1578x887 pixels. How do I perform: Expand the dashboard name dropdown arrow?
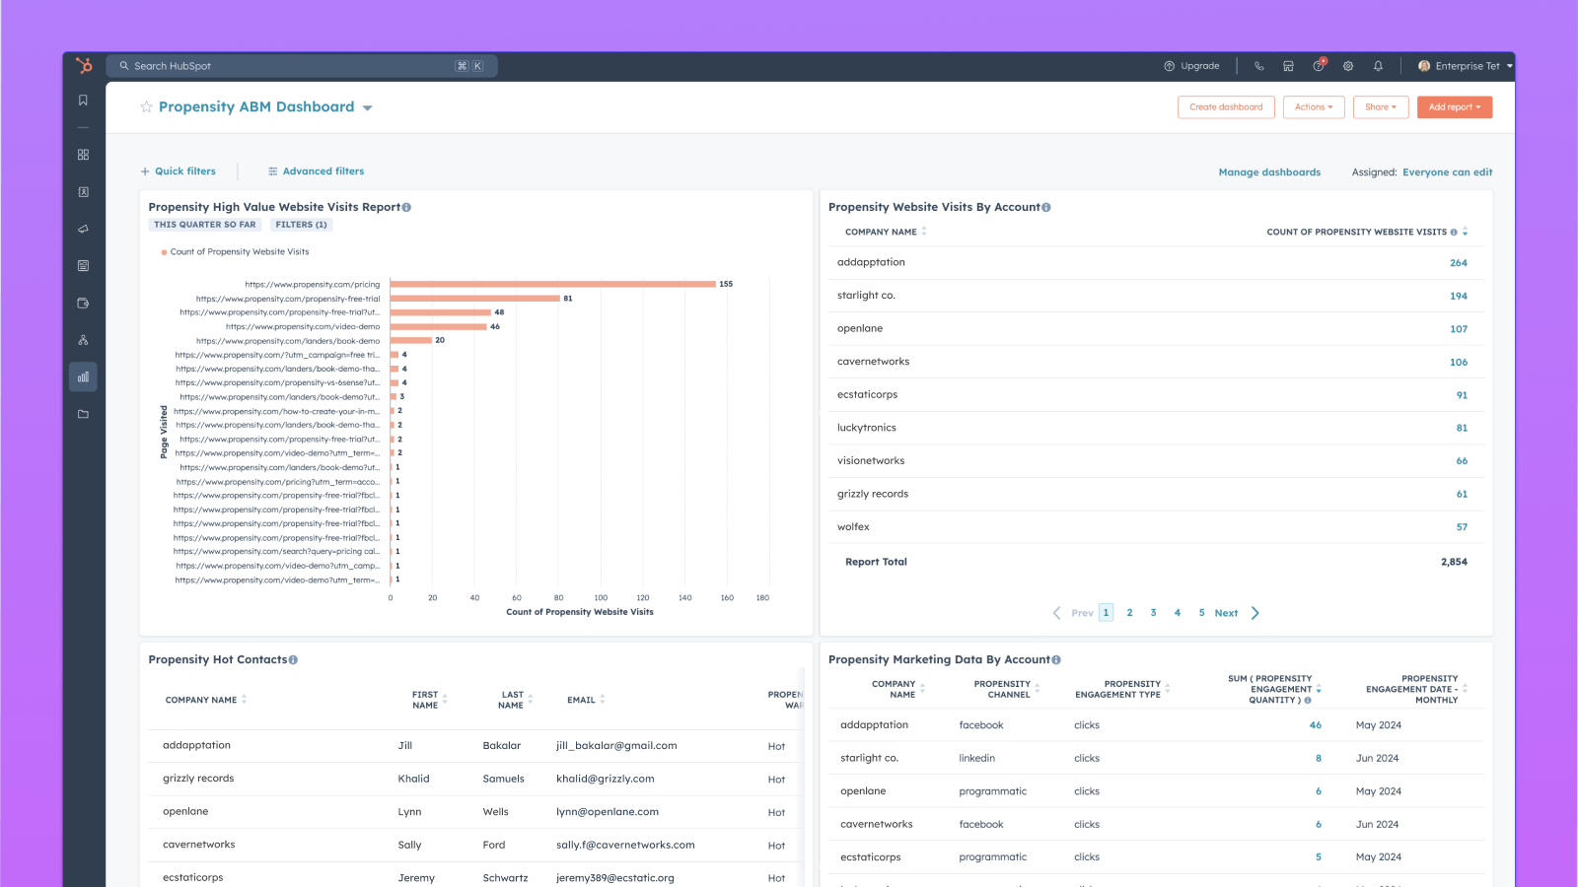tap(368, 107)
